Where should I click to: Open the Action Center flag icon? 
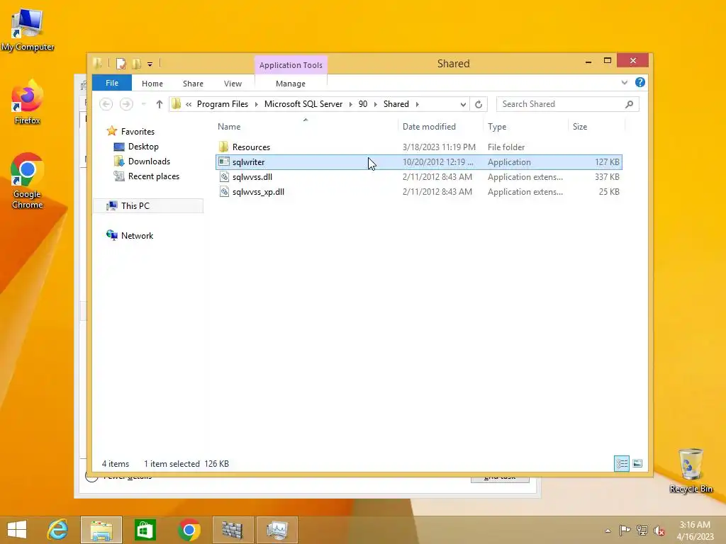tap(625, 530)
